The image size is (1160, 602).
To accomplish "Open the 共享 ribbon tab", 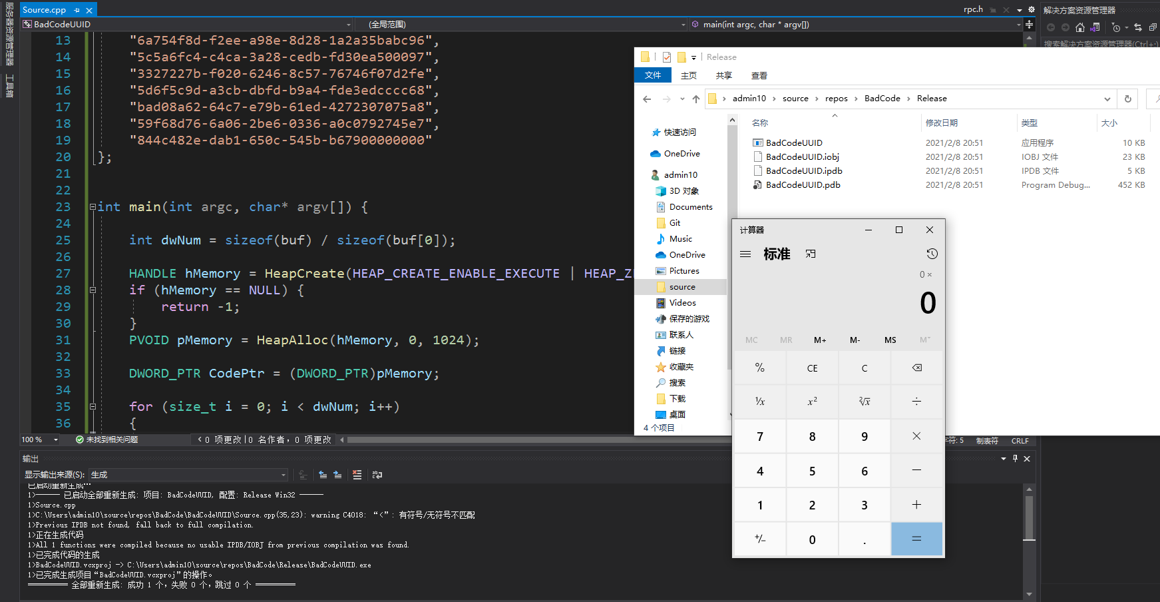I will (724, 75).
